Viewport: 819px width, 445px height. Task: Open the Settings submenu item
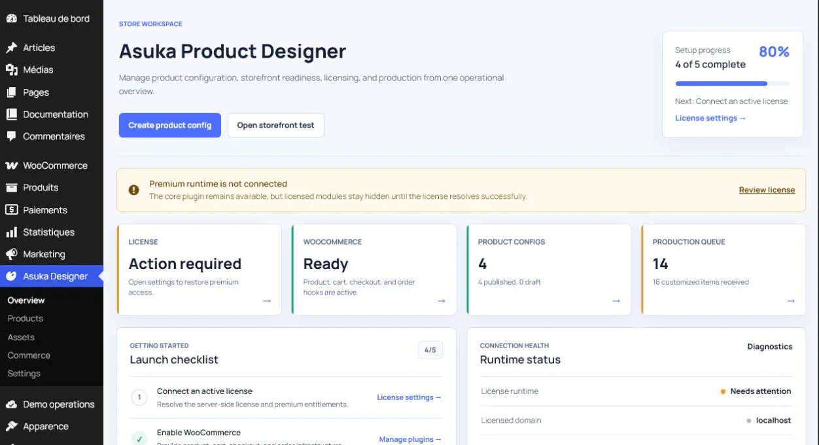point(24,374)
